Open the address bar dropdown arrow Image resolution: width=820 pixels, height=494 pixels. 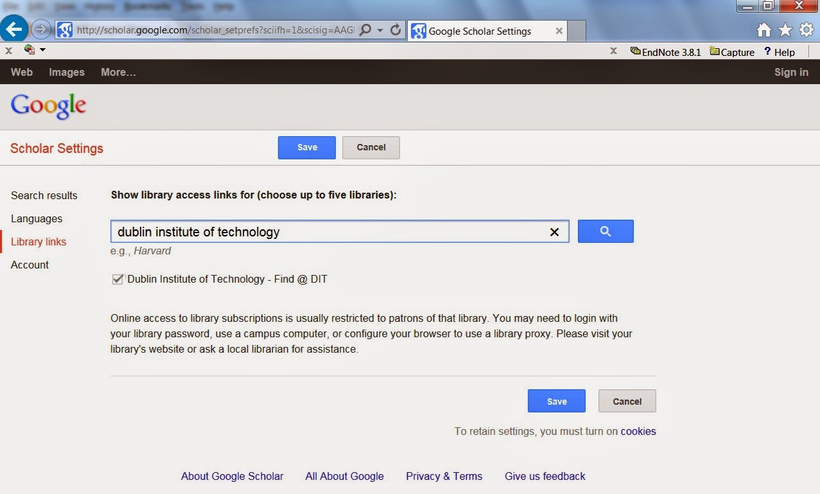pyautogui.click(x=380, y=30)
